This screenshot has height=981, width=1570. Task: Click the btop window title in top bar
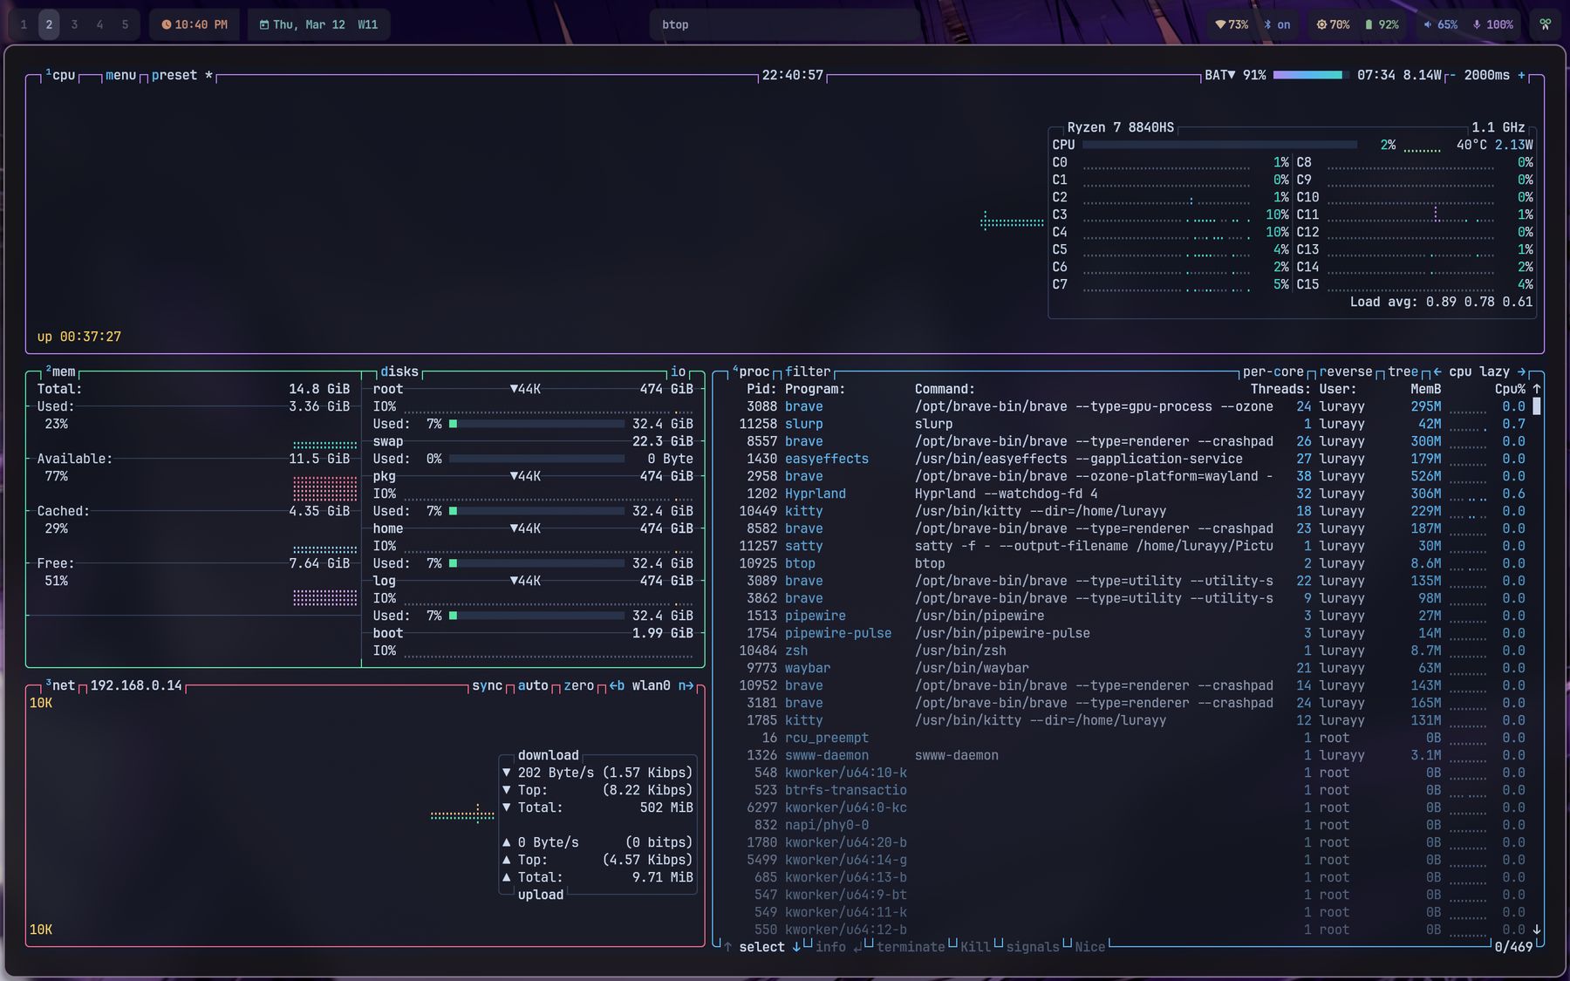(x=675, y=24)
